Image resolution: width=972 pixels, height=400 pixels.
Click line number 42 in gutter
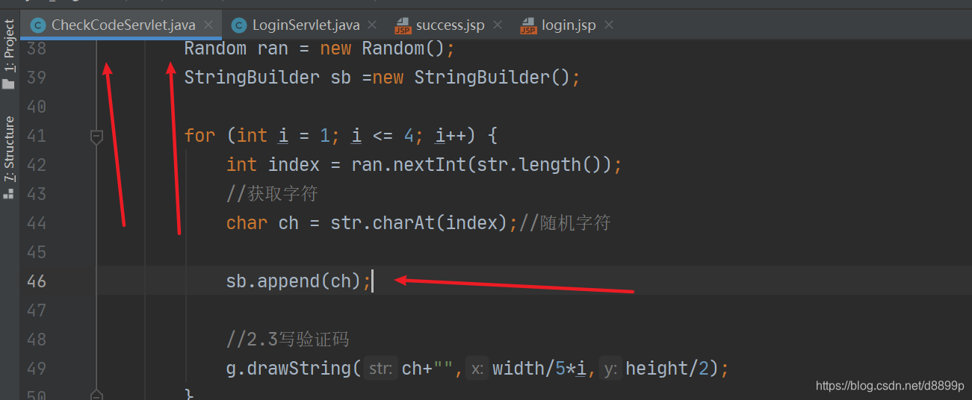[x=36, y=165]
